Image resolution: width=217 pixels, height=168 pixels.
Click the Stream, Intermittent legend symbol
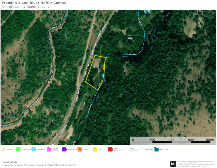(126, 149)
